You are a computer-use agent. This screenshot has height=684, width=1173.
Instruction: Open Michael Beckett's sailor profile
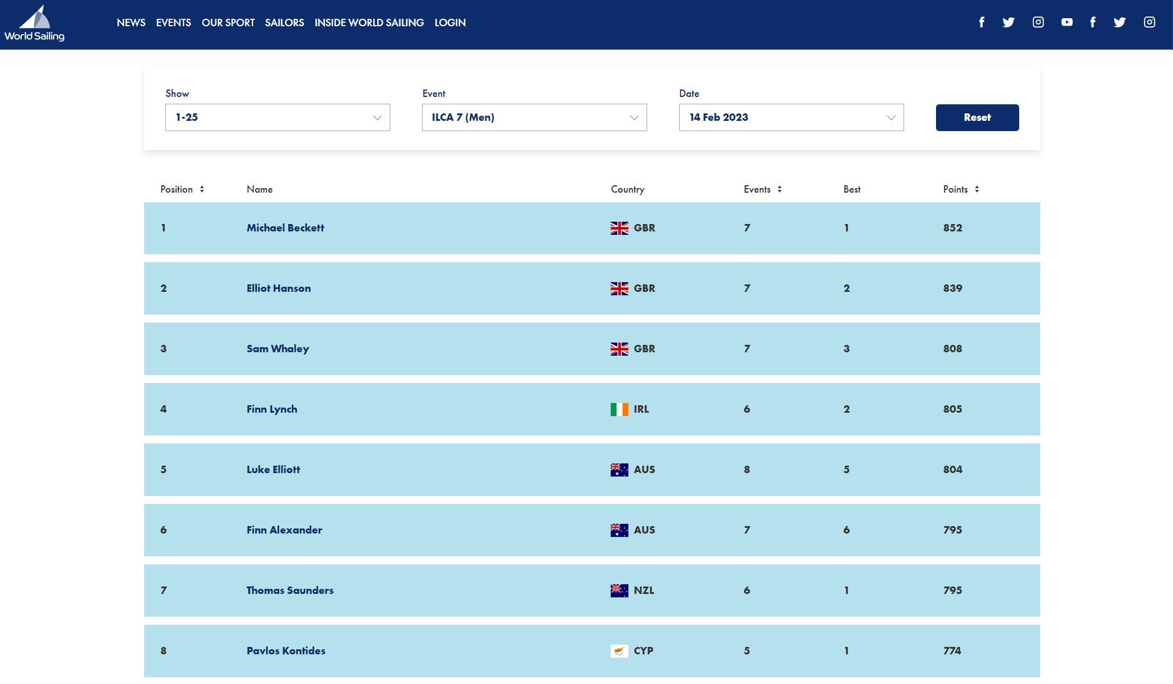coord(285,228)
